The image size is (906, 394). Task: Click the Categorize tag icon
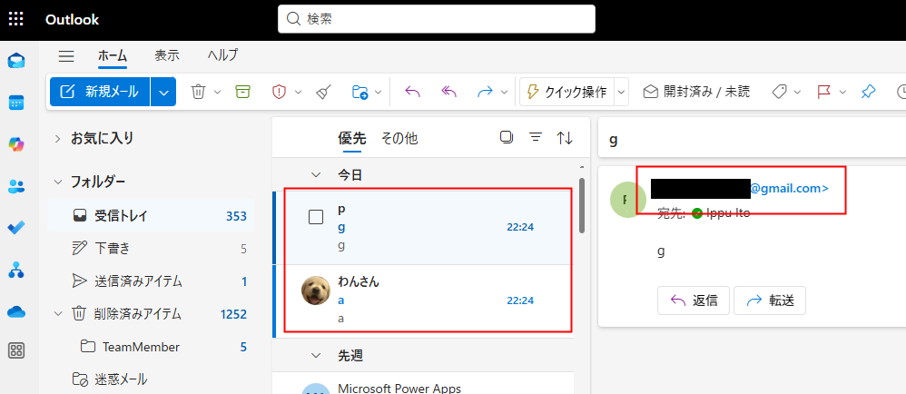tap(780, 92)
